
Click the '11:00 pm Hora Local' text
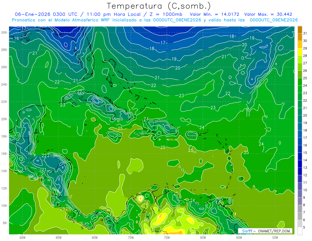coord(114,14)
